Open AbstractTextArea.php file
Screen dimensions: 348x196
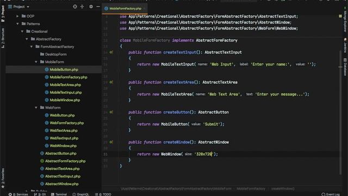(60, 169)
